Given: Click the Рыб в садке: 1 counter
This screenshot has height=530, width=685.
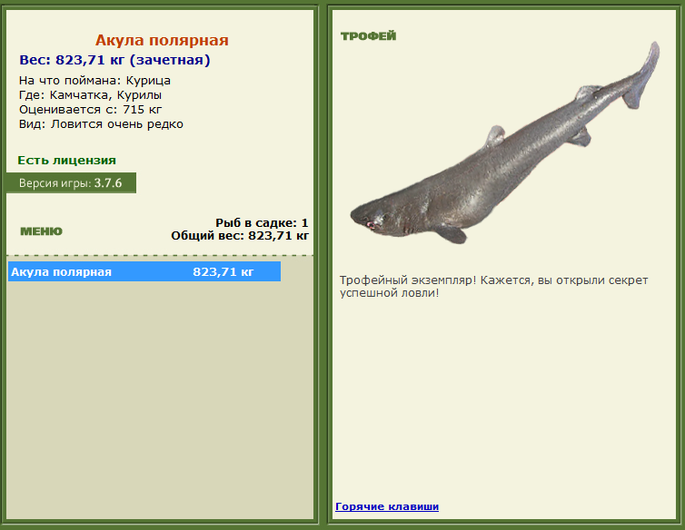Looking at the screenshot, I should (262, 222).
